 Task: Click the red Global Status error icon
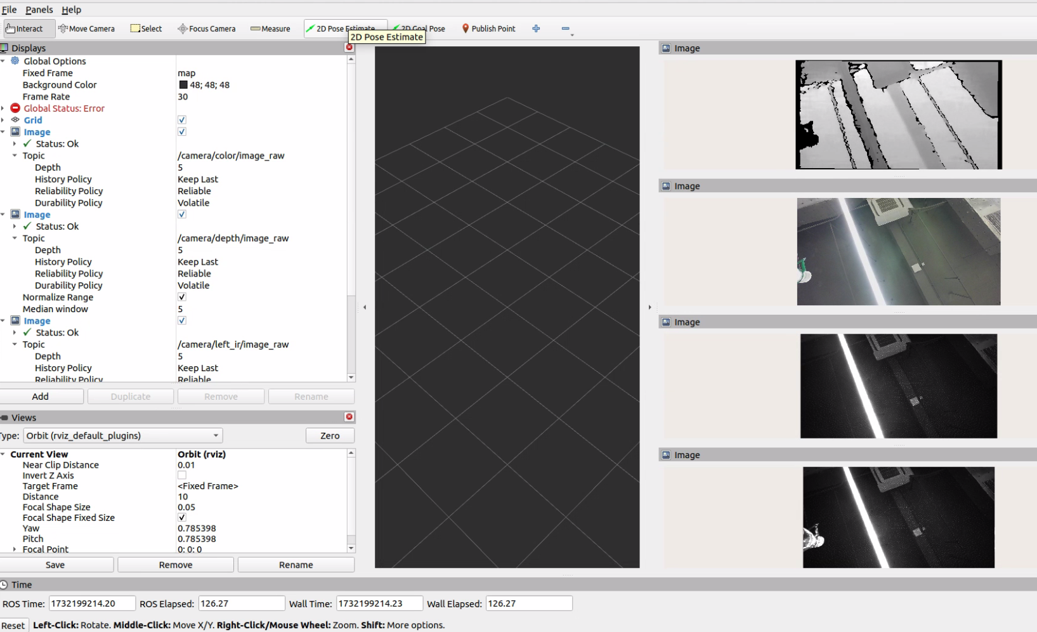15,109
